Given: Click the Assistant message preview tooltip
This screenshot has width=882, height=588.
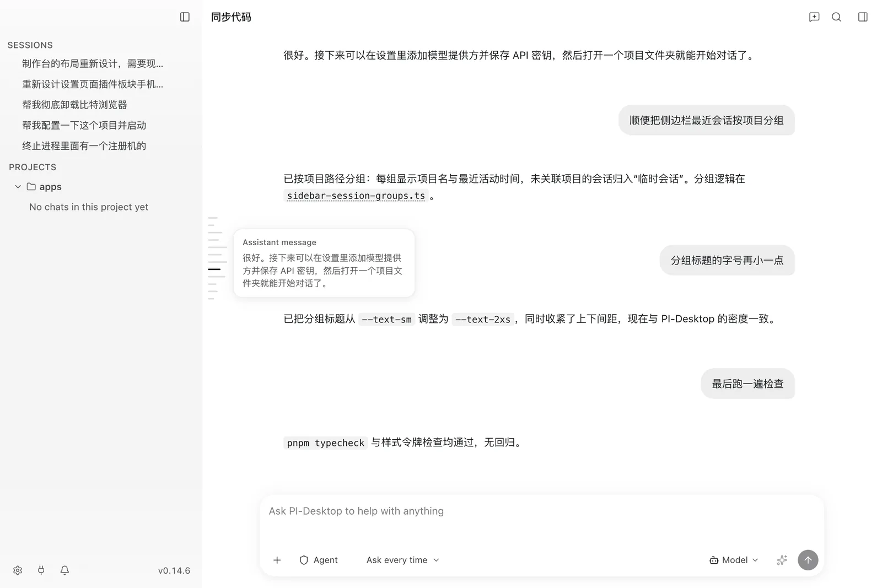Looking at the screenshot, I should [324, 263].
